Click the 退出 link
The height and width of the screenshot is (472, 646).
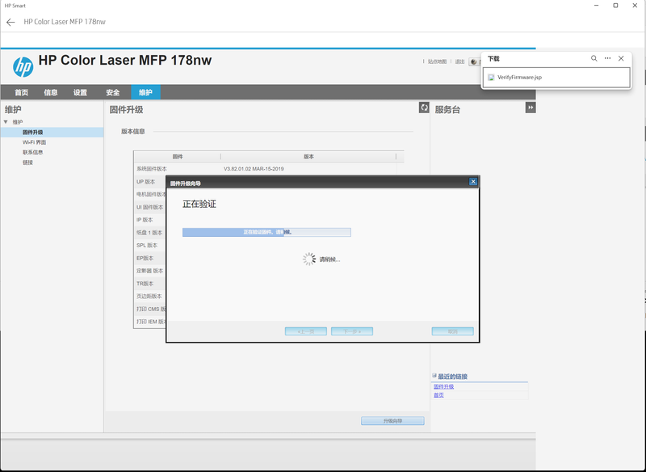pos(459,61)
